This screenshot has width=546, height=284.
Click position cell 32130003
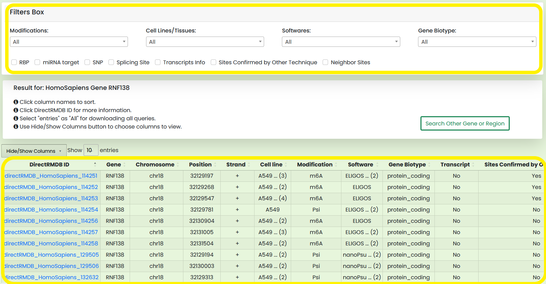pos(202,266)
